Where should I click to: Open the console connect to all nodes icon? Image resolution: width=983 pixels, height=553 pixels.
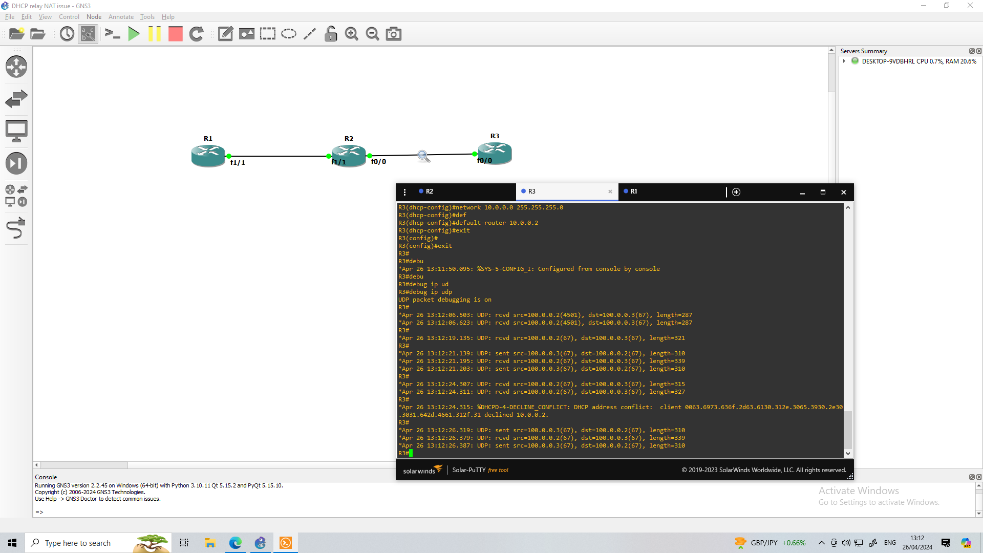[x=112, y=34]
